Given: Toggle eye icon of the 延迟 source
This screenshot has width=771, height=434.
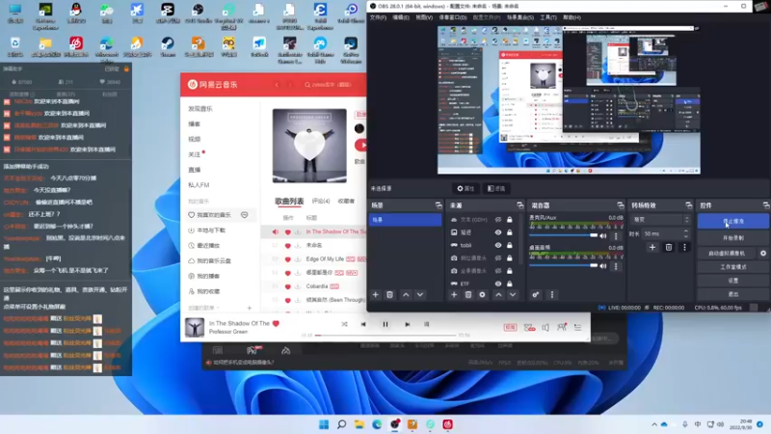Looking at the screenshot, I should 498,232.
